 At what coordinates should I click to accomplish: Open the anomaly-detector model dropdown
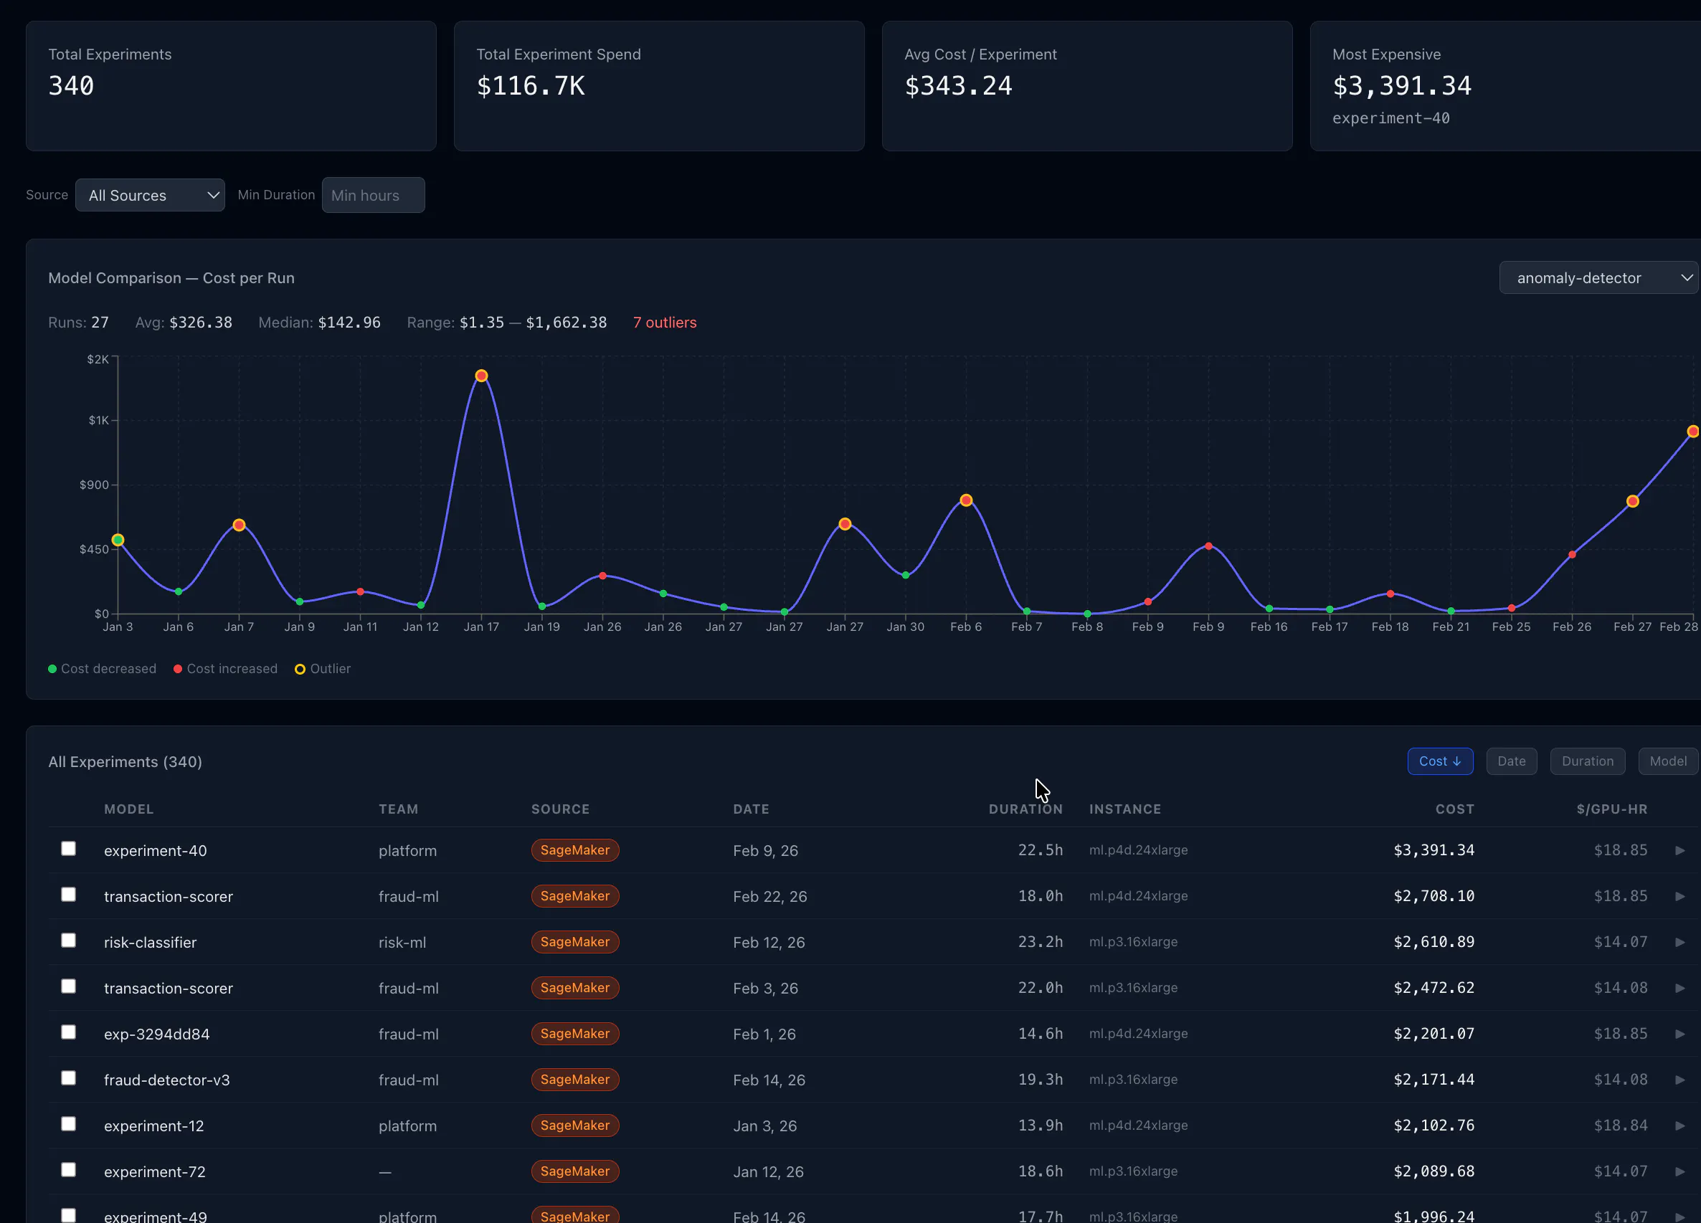tap(1598, 277)
